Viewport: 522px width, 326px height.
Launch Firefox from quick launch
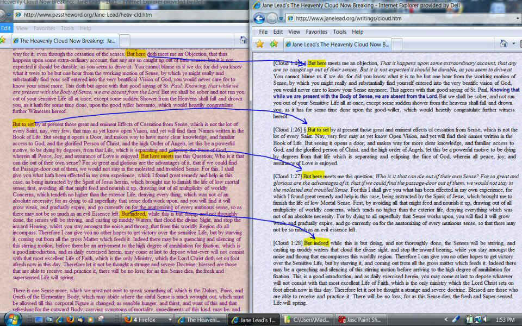tap(70, 319)
